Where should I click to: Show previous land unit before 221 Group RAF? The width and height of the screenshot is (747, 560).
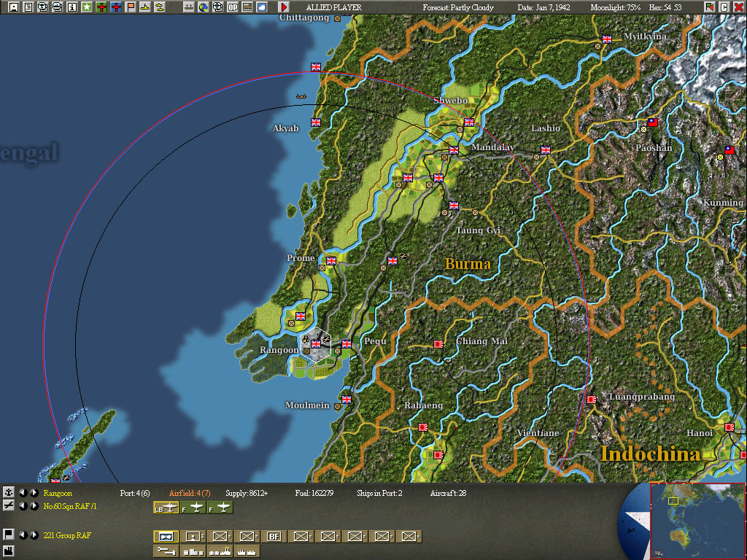pos(23,534)
